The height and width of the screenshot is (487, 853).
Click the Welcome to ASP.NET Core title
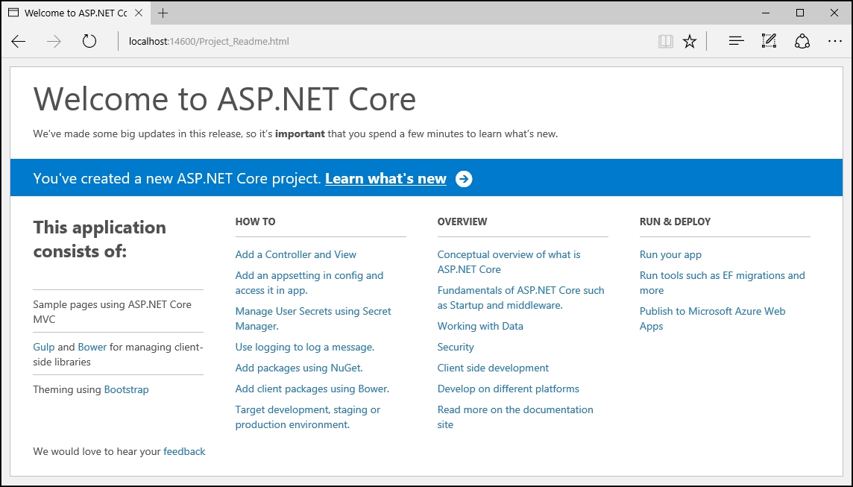coord(224,99)
